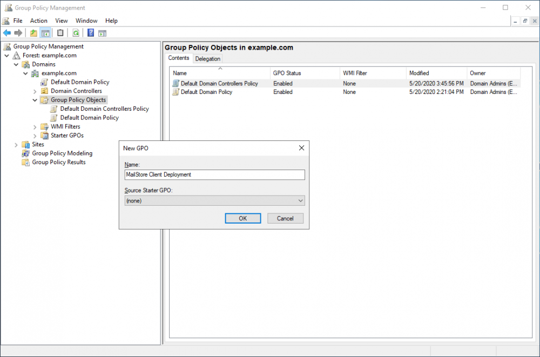The width and height of the screenshot is (540, 357).
Task: Click the Back navigation arrow
Action: pos(6,32)
